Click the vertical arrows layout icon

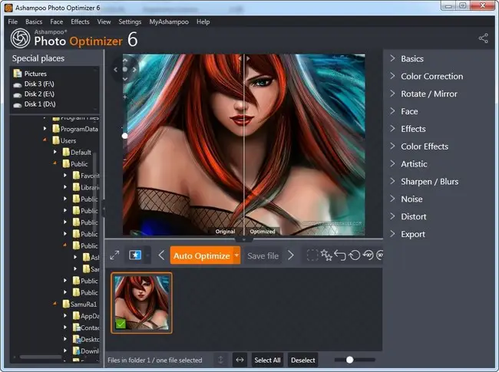[220, 360]
